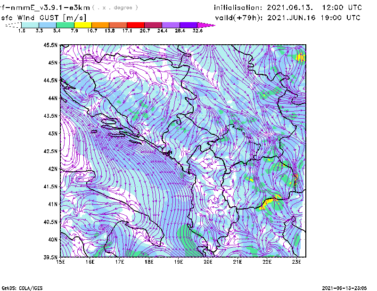Select the green legend color swatch

65,25
